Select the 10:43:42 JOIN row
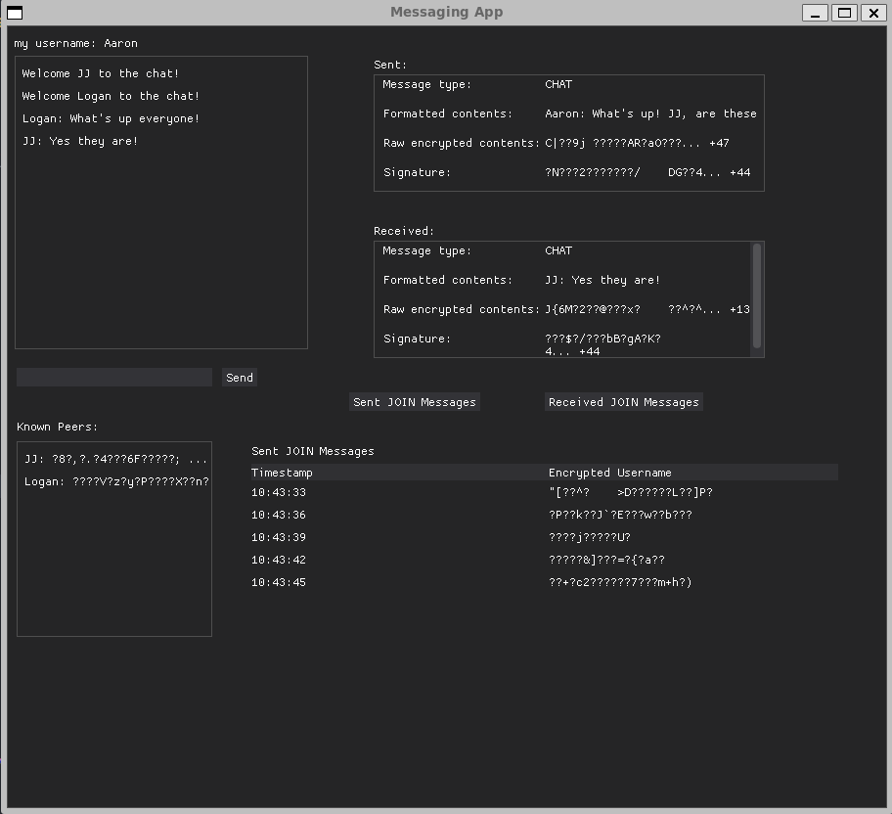Image resolution: width=892 pixels, height=814 pixels. coord(545,560)
